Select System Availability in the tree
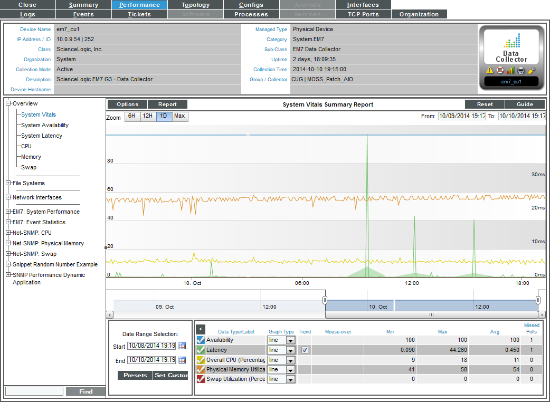The image size is (550, 402). coord(45,125)
